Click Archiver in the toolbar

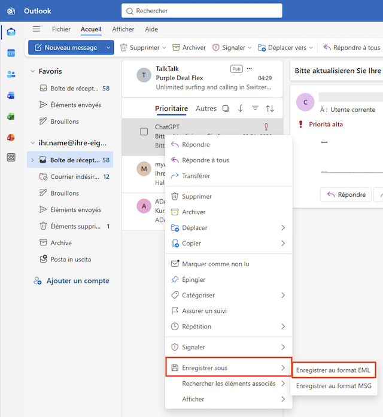(x=189, y=48)
